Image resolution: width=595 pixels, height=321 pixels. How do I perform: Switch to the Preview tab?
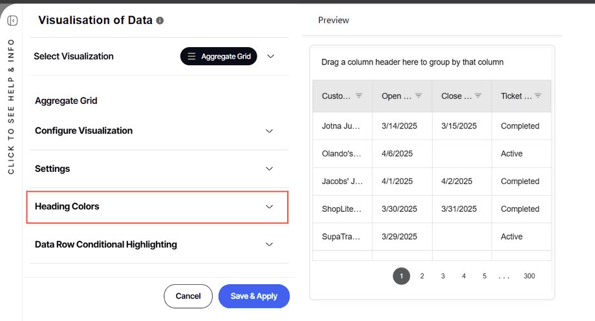click(334, 21)
